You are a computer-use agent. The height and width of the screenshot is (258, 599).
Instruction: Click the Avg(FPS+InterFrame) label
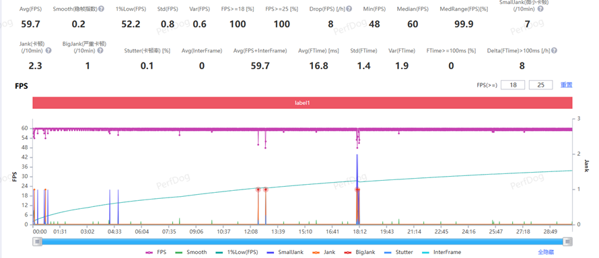pyautogui.click(x=260, y=50)
